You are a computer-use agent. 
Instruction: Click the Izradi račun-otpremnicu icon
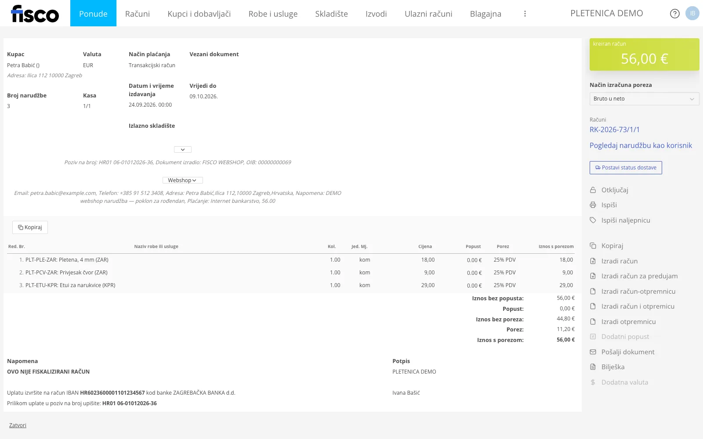593,291
